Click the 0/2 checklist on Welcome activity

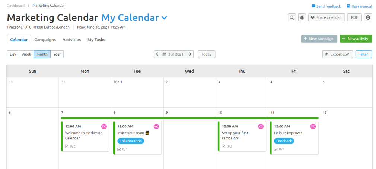(x=70, y=146)
